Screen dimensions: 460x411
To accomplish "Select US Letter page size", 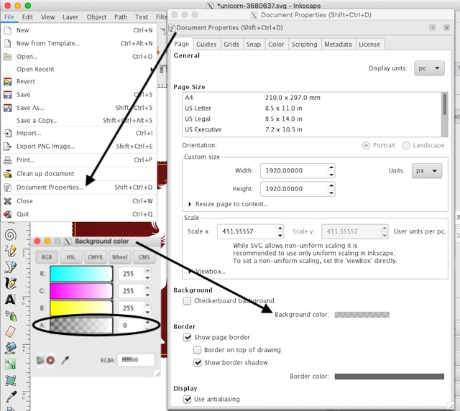I will pos(311,108).
